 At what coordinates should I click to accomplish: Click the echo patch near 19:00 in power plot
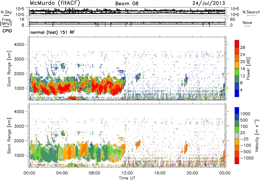(186, 80)
